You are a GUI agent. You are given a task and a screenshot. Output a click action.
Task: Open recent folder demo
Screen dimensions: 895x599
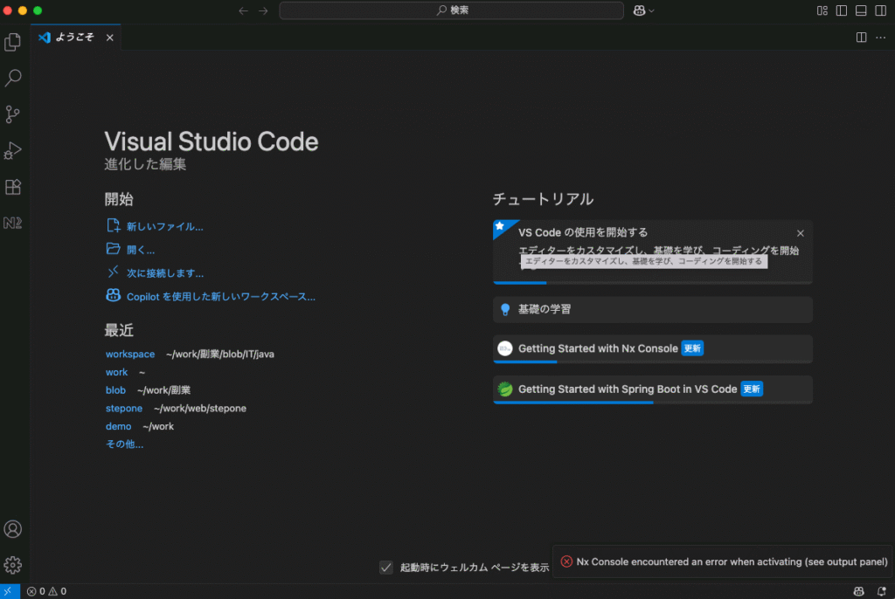pyautogui.click(x=118, y=427)
